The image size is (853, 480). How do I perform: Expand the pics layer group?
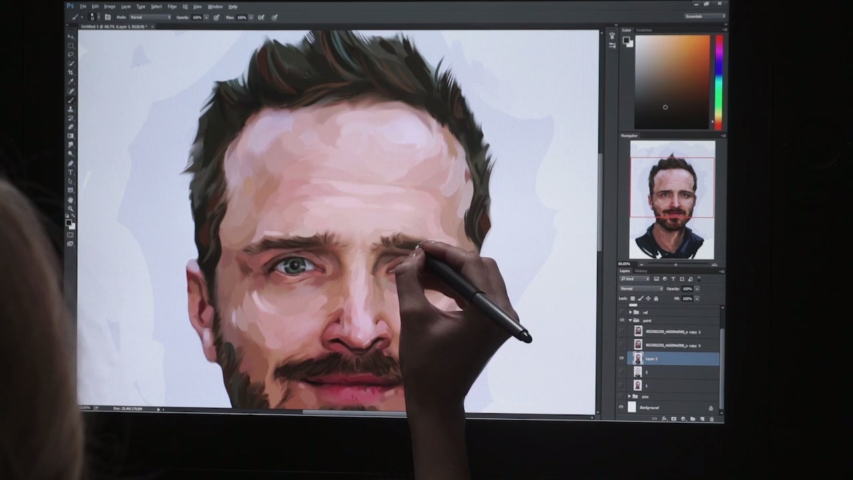pyautogui.click(x=630, y=397)
